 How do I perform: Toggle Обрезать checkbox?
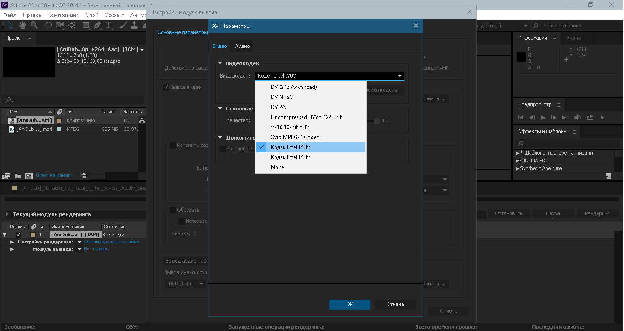tap(173, 210)
